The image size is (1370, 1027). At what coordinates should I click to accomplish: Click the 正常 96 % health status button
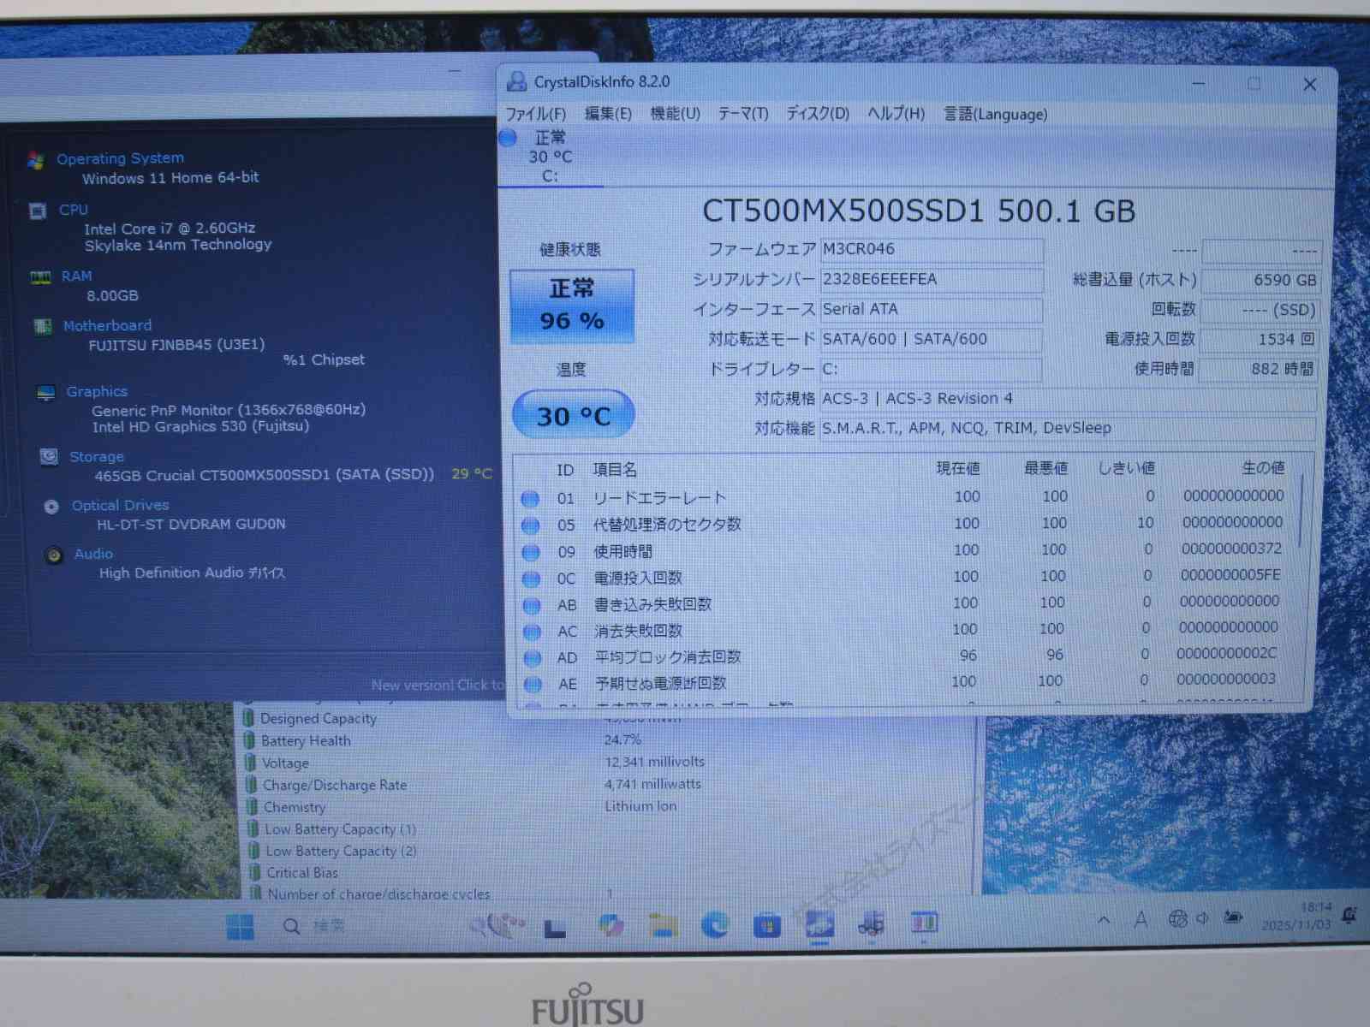coord(572,306)
